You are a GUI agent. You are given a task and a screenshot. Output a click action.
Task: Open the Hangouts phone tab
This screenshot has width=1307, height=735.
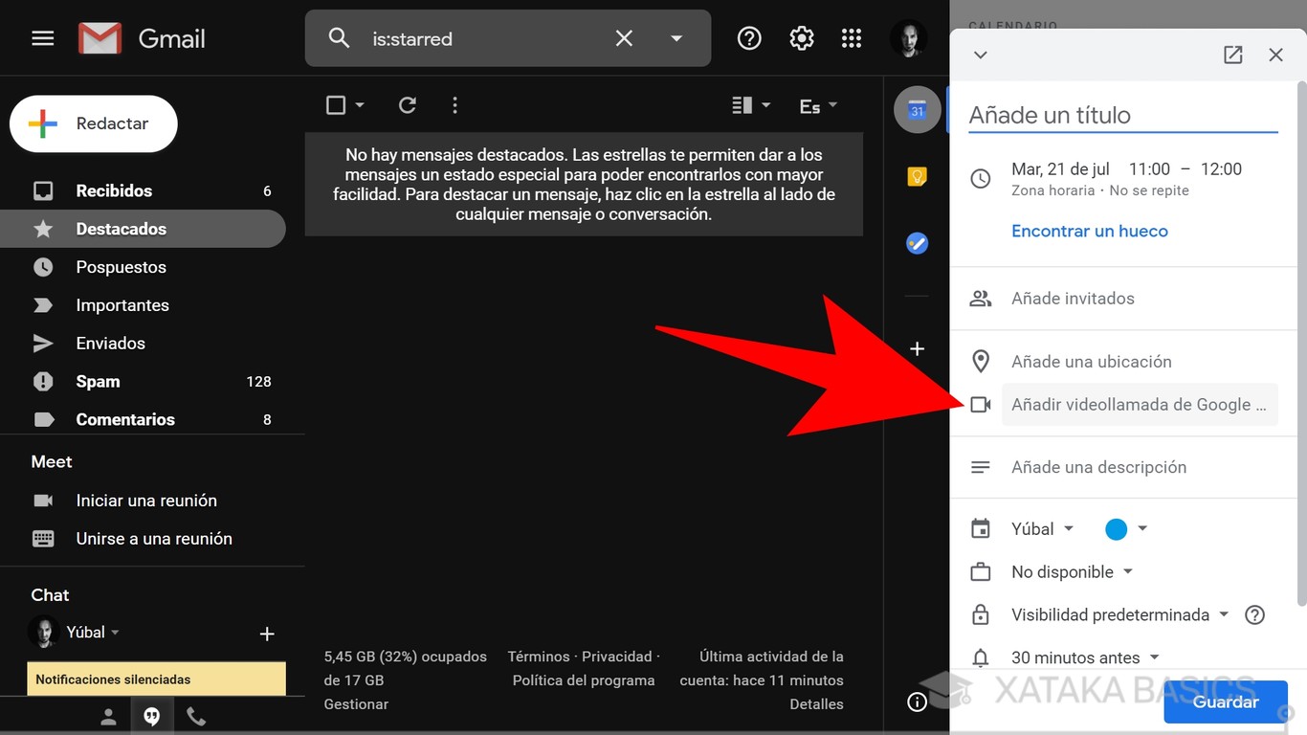(x=196, y=715)
